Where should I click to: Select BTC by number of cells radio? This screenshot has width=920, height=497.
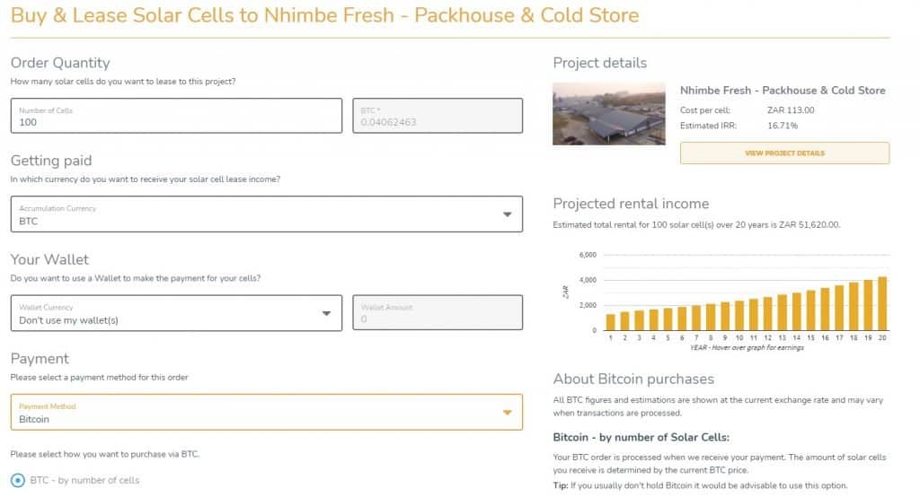pyautogui.click(x=18, y=480)
